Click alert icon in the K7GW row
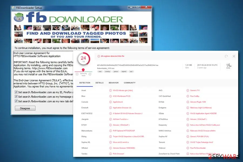The image size is (243, 162). 110,125
